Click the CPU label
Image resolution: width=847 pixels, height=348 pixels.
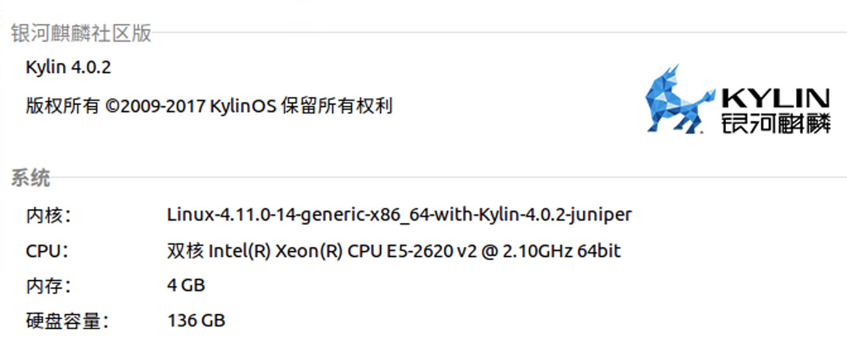[x=46, y=252]
